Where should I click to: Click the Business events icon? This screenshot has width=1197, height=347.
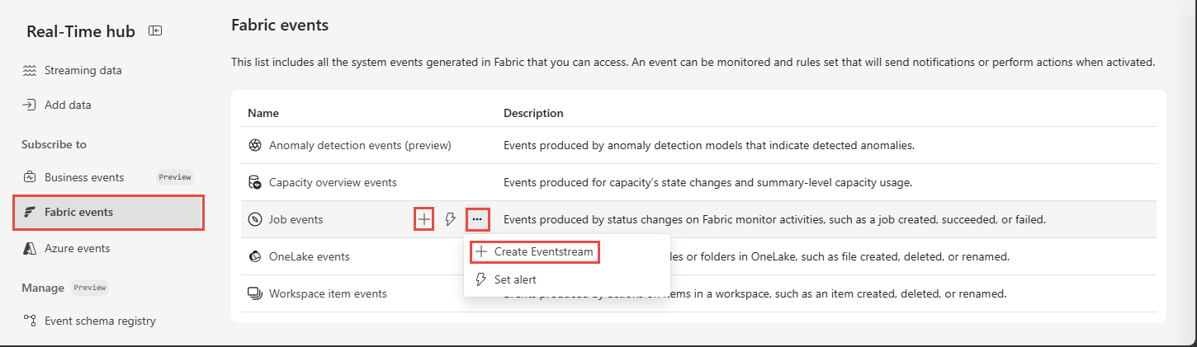click(30, 177)
